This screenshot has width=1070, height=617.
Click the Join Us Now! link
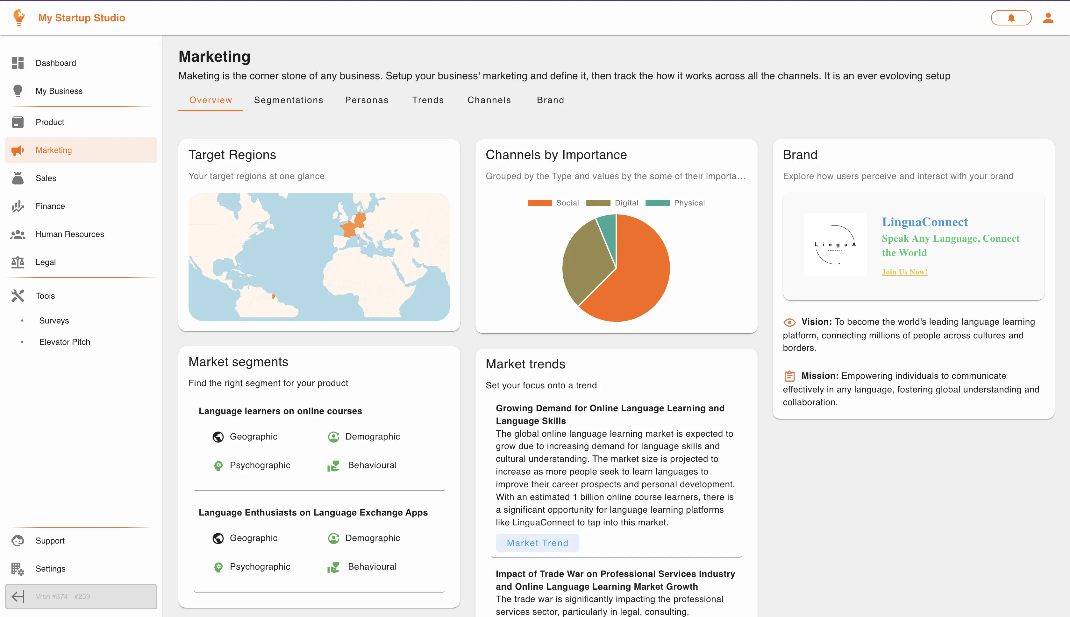coord(904,272)
